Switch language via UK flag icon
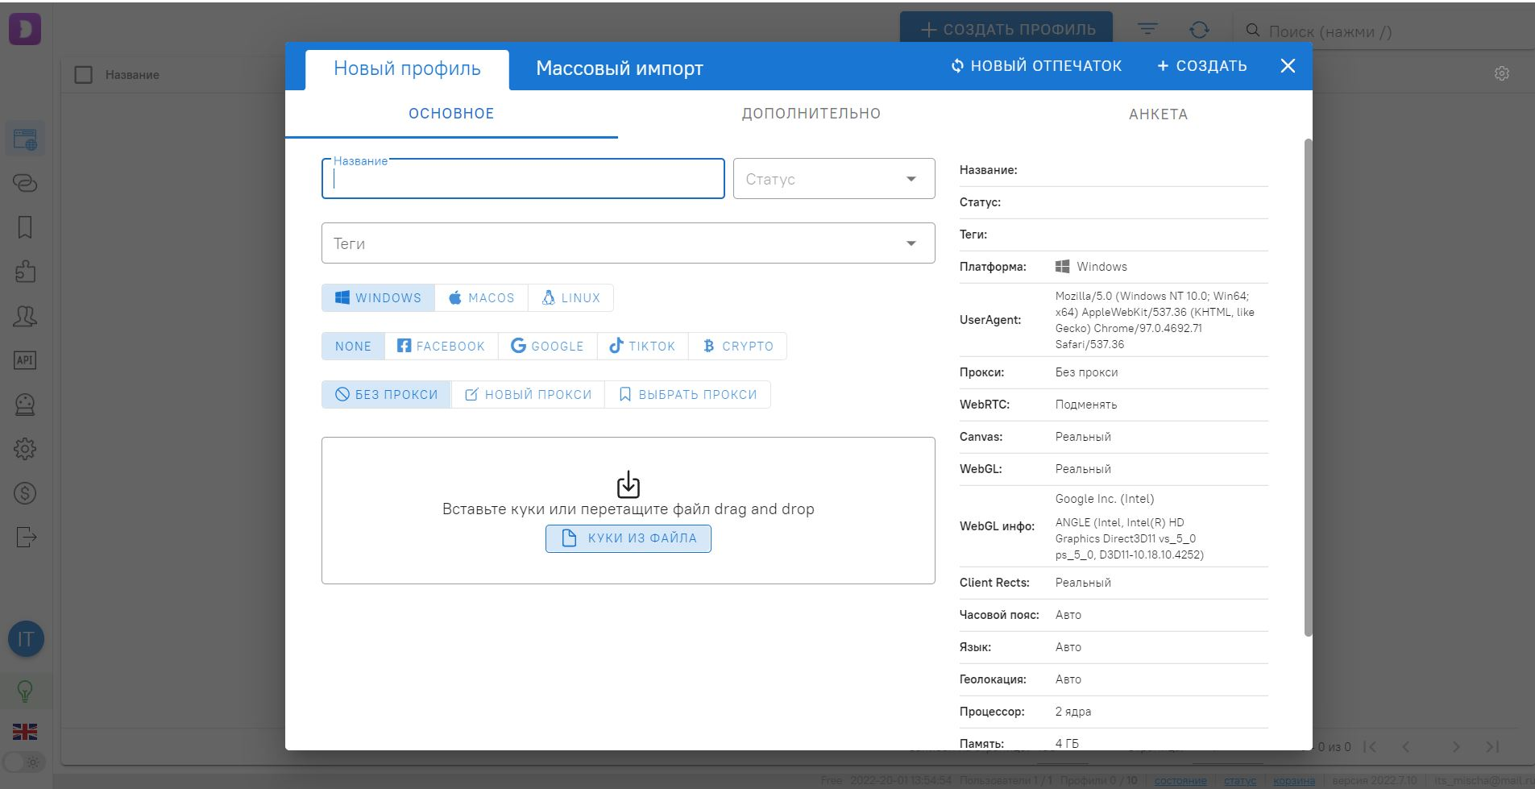The height and width of the screenshot is (789, 1535). 25,731
